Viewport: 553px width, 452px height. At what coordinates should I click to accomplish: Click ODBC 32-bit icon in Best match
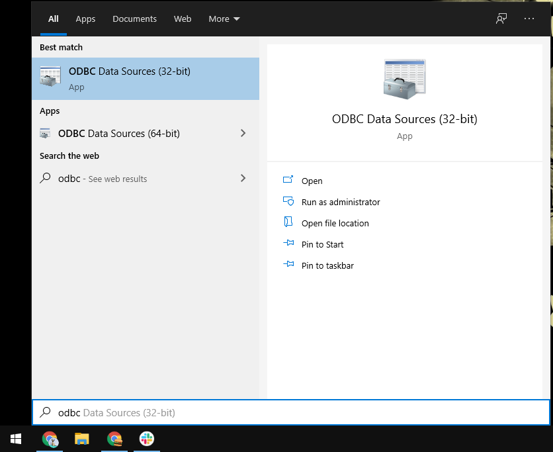tap(50, 76)
